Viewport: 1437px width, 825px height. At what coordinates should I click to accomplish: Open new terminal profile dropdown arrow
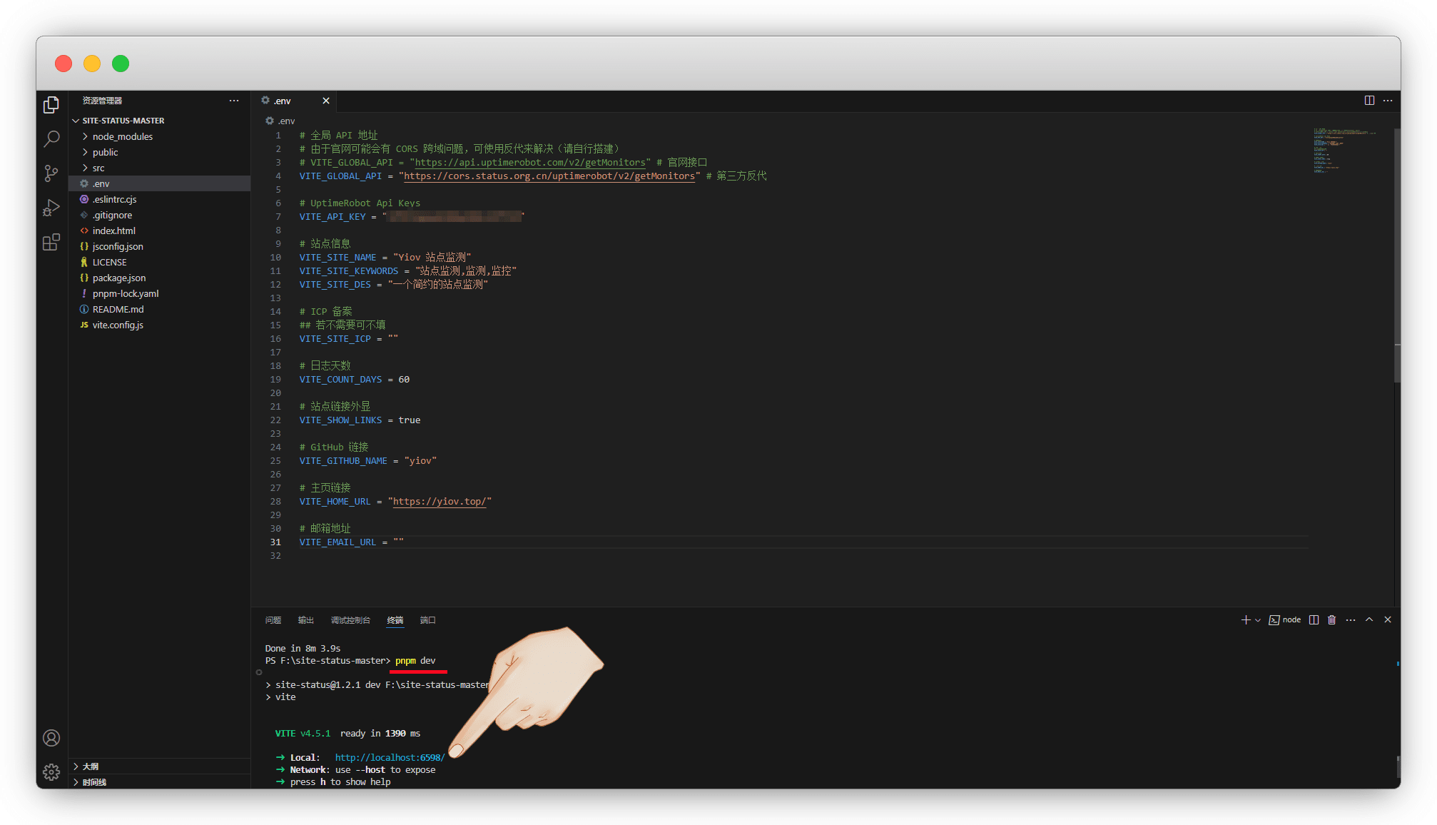coord(1258,621)
